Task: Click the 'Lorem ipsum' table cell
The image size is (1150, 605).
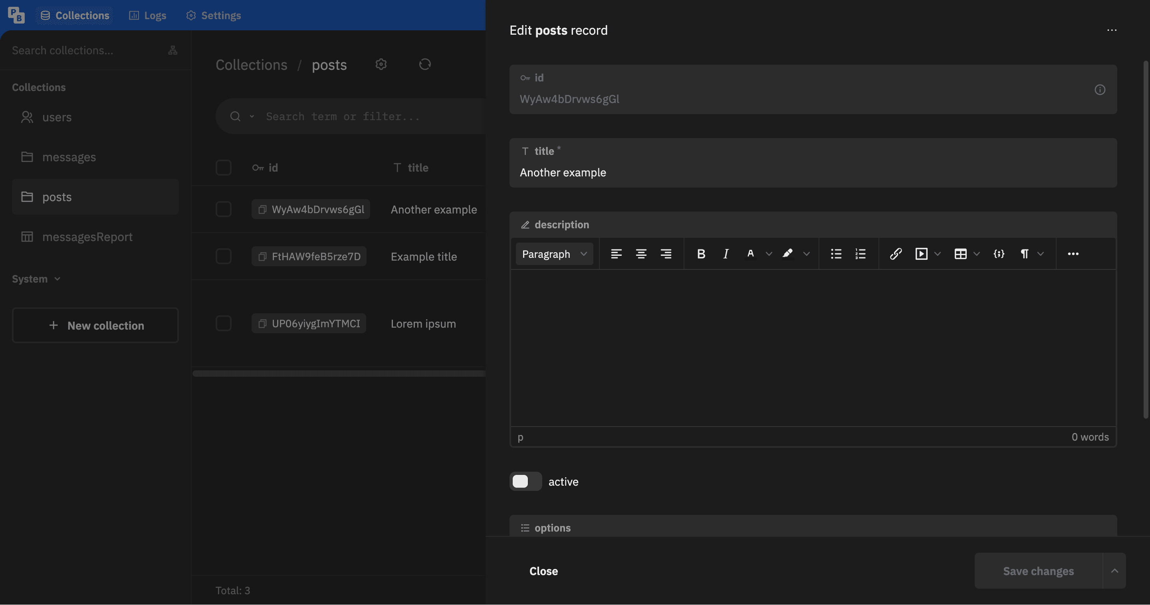Action: (x=423, y=324)
